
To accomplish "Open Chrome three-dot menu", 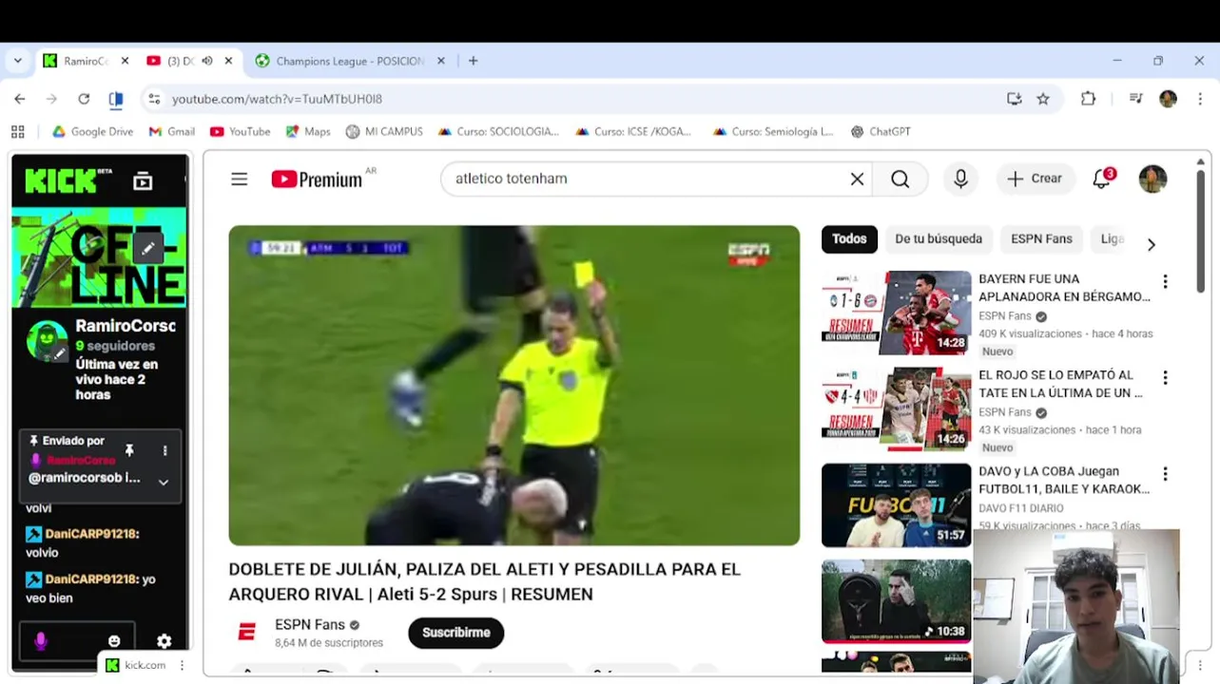I will 1200,99.
